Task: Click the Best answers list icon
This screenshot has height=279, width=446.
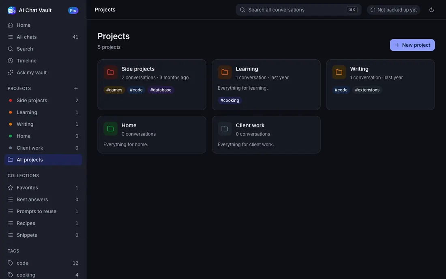Action: (11, 200)
